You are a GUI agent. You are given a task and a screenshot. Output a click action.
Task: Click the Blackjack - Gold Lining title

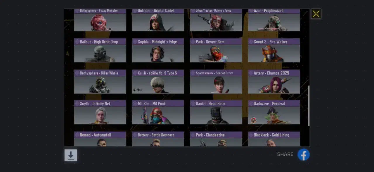click(x=271, y=135)
